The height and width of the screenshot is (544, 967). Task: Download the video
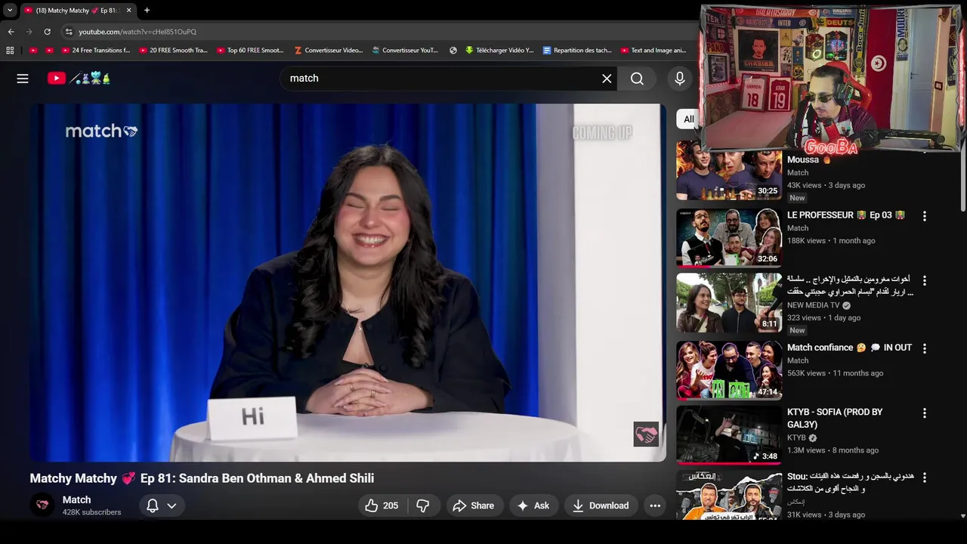point(601,505)
